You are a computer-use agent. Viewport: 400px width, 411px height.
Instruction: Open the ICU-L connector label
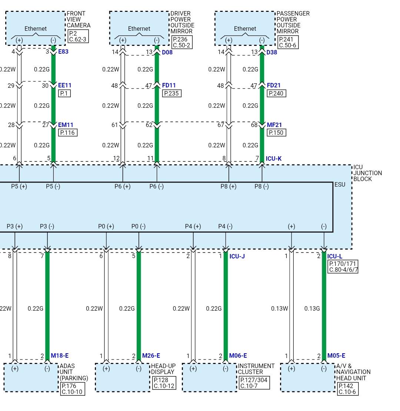click(x=335, y=256)
